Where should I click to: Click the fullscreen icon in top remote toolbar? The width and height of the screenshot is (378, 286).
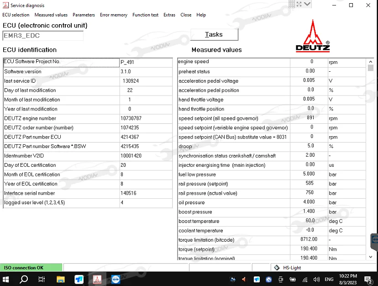298,4
